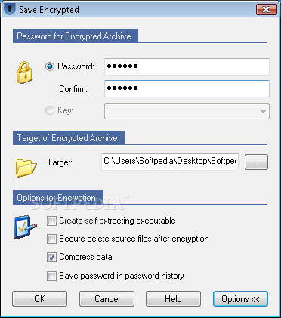Close the Save Encrypted dialog

coord(267,10)
